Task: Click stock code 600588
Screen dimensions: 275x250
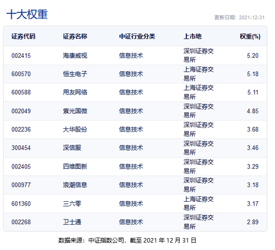Action: (21, 92)
